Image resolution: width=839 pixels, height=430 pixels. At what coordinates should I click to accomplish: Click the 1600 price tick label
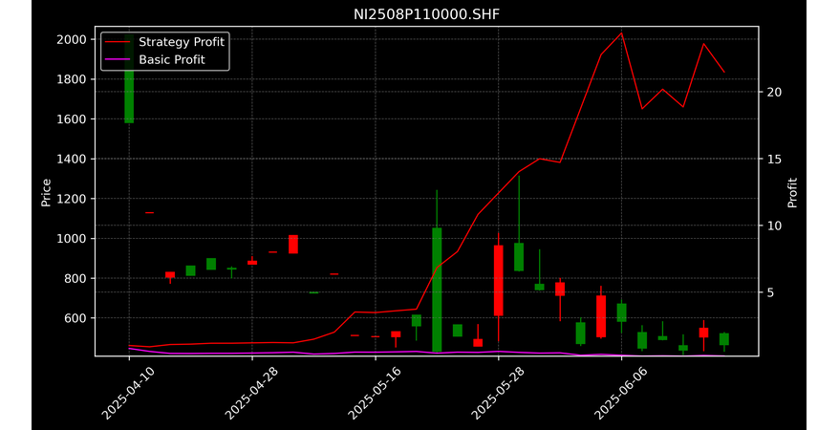[x=73, y=119]
